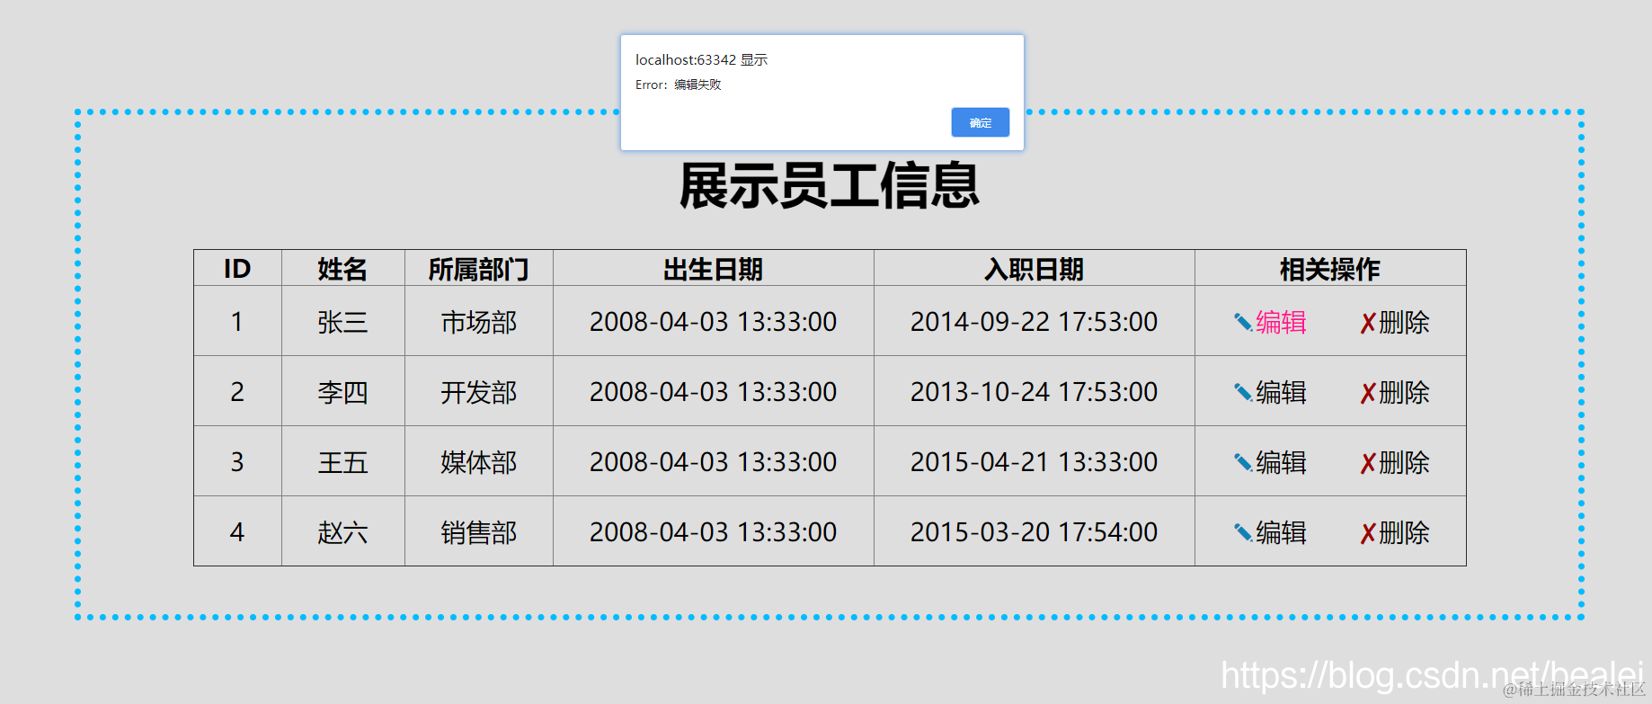This screenshot has width=1652, height=704.
Task: Click the localhost:63342 显示 dialog title
Action: tap(701, 59)
